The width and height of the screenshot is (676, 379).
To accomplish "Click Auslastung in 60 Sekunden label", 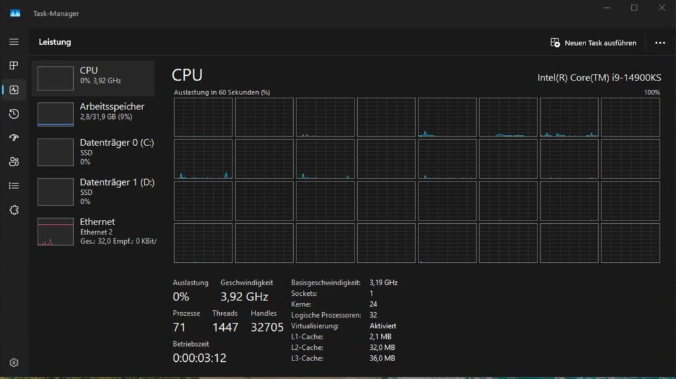I will pos(222,92).
